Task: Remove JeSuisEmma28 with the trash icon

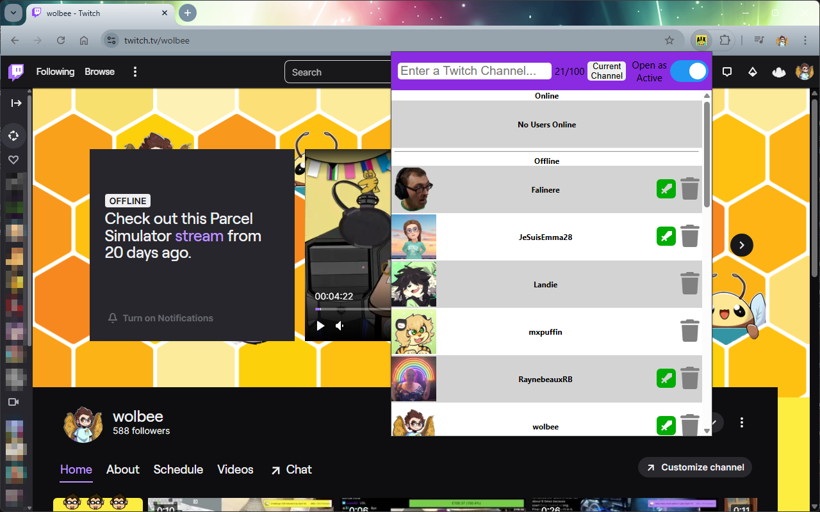Action: coord(689,236)
